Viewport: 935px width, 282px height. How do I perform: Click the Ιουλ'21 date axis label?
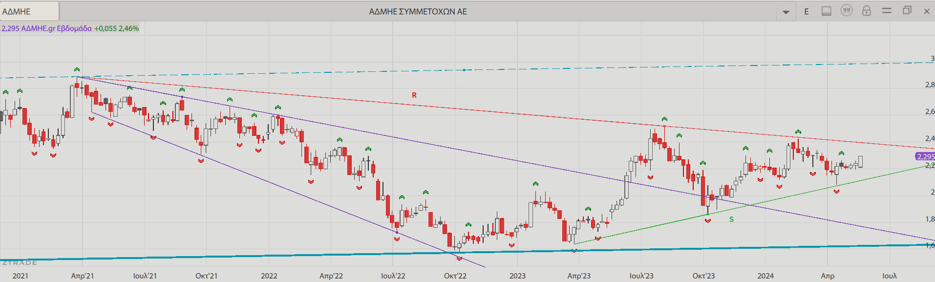click(145, 276)
